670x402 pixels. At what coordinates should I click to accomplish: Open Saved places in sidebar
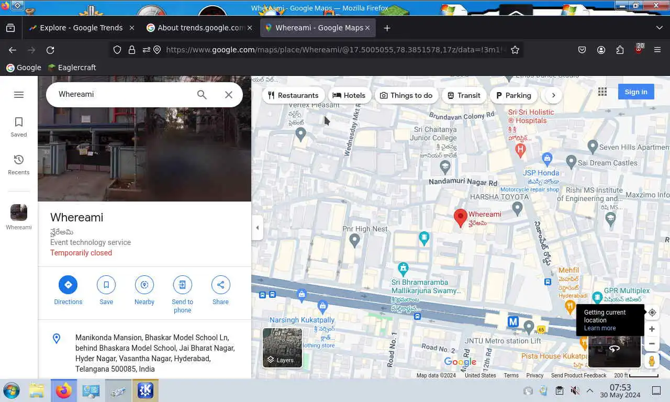19,127
